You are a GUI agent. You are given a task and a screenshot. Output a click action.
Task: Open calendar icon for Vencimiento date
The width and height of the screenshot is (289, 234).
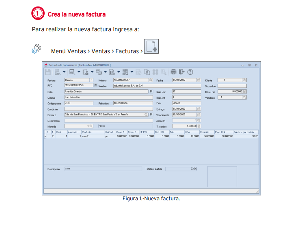pyautogui.click(x=199, y=115)
